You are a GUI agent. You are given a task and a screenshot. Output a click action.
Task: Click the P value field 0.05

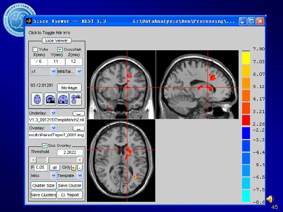point(40,168)
